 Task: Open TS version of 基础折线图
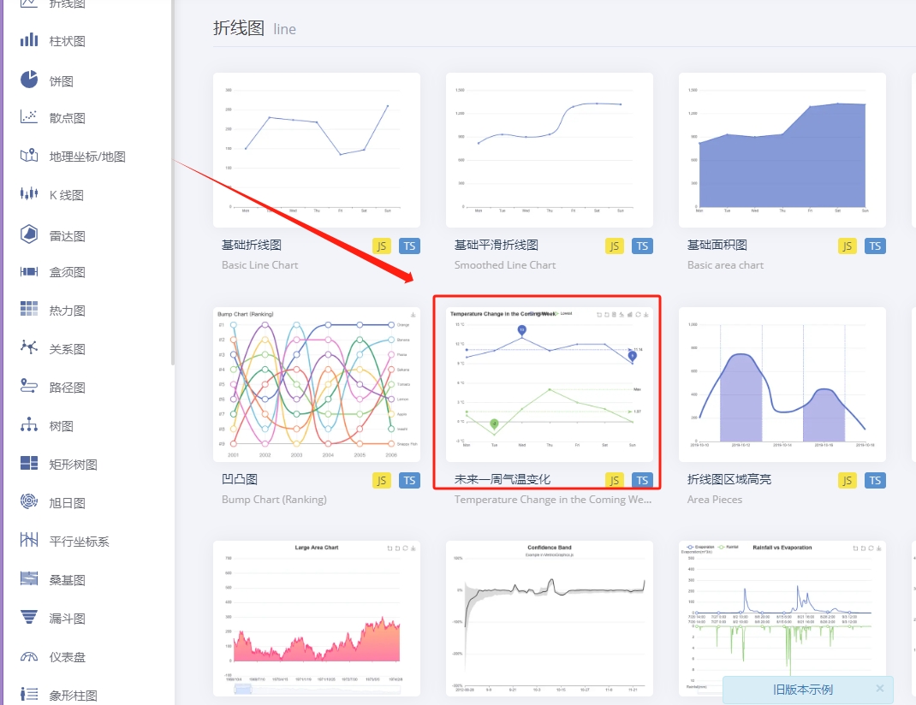coord(409,246)
